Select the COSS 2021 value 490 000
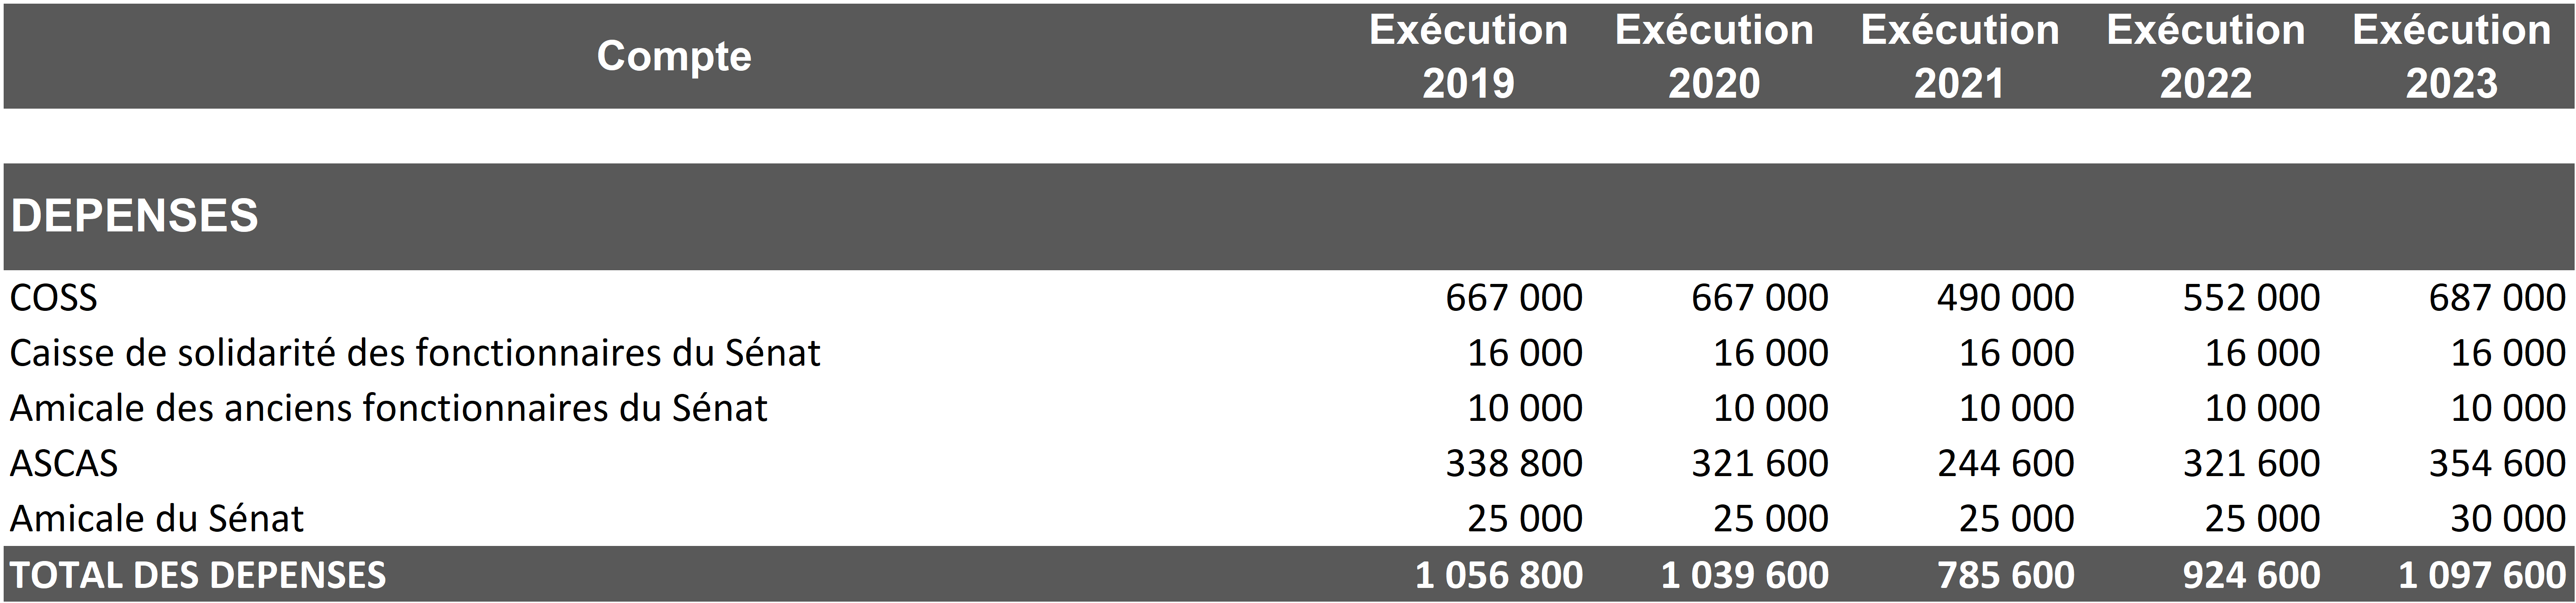Viewport: 2576px width, 603px height. pyautogui.click(x=2005, y=298)
